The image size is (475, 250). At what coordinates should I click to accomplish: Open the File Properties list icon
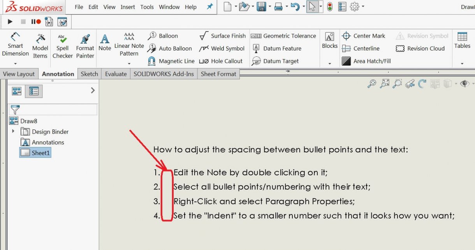[342, 7]
